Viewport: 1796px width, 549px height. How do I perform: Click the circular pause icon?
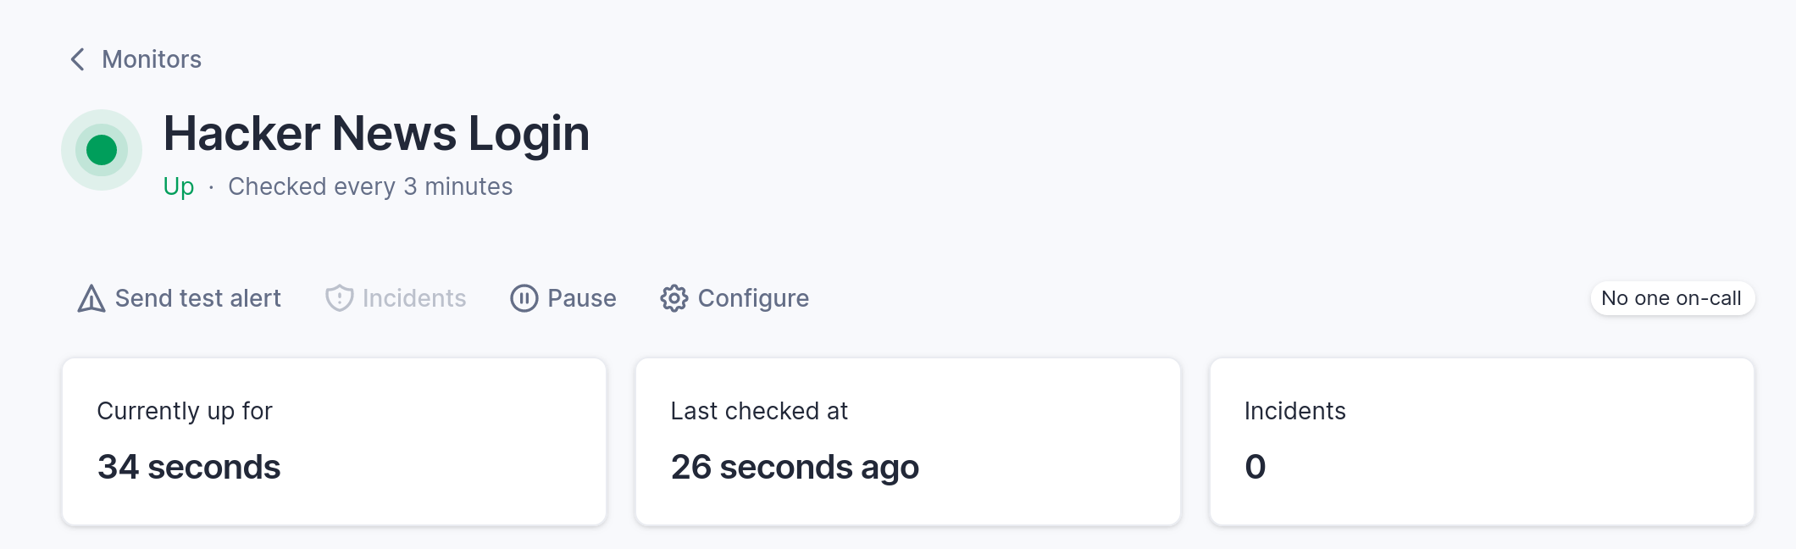pyautogui.click(x=524, y=298)
